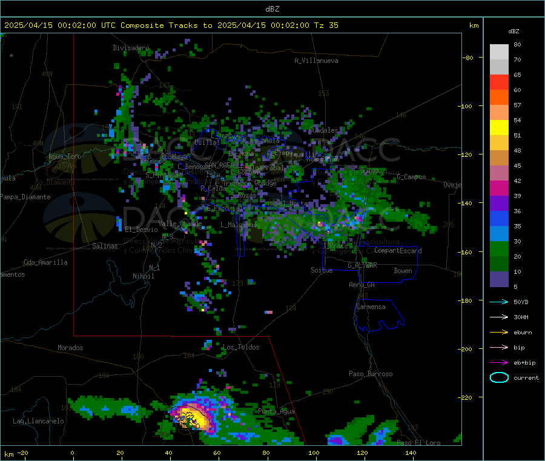Click the Morados place label
The width and height of the screenshot is (545, 461).
point(70,348)
